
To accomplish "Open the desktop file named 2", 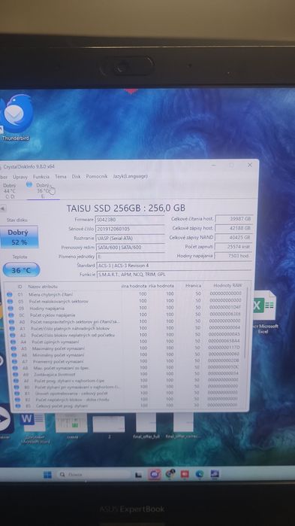I will pos(109,427).
